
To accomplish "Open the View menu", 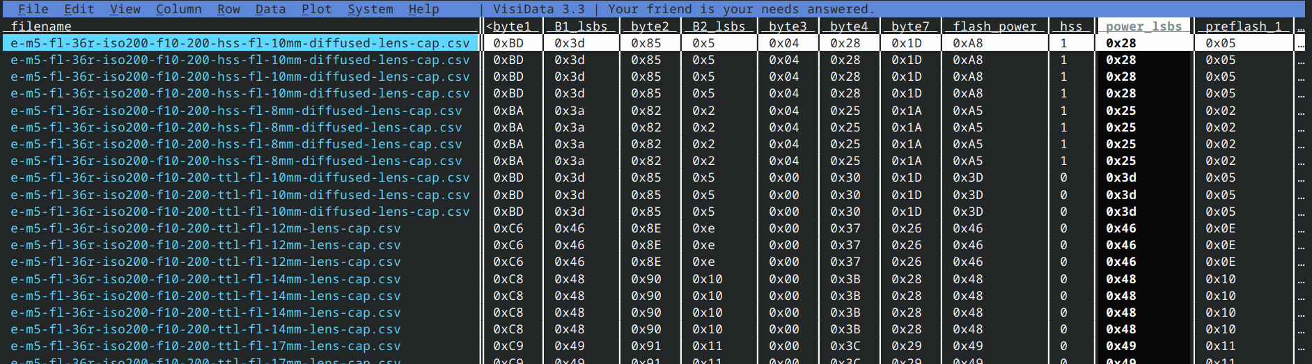I will (x=125, y=9).
